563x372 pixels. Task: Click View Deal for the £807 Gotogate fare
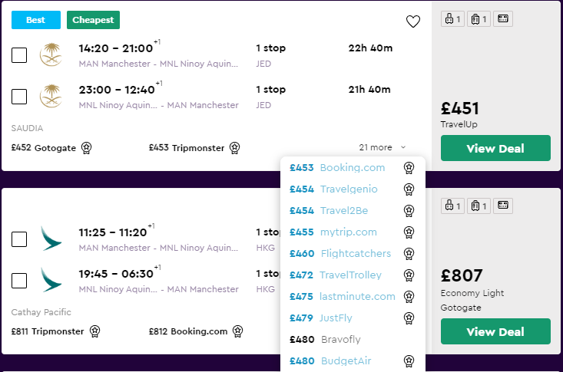click(x=495, y=331)
